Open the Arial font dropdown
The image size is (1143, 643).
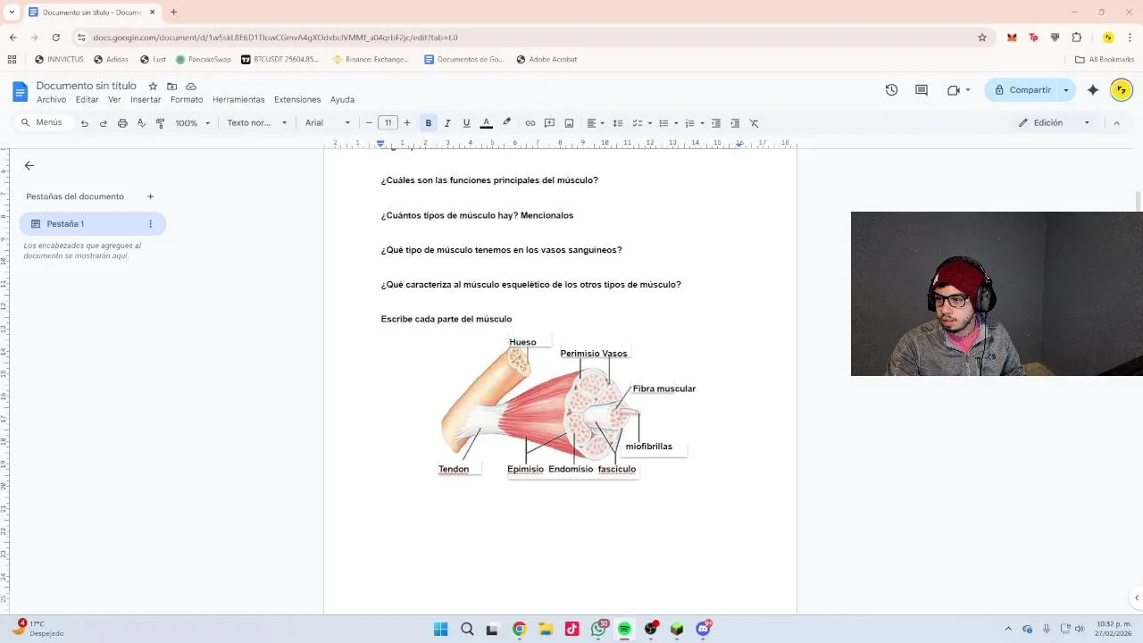(x=328, y=123)
